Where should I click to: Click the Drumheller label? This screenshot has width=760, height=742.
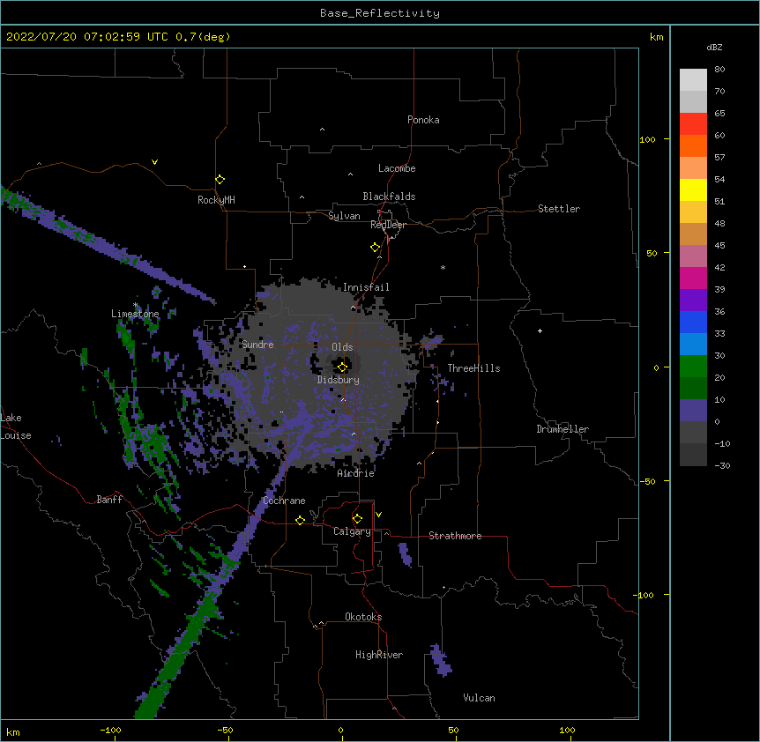pos(563,429)
